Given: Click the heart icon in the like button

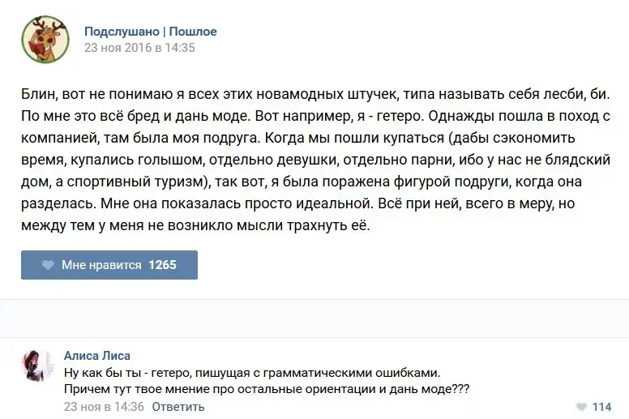Looking at the screenshot, I should [48, 265].
